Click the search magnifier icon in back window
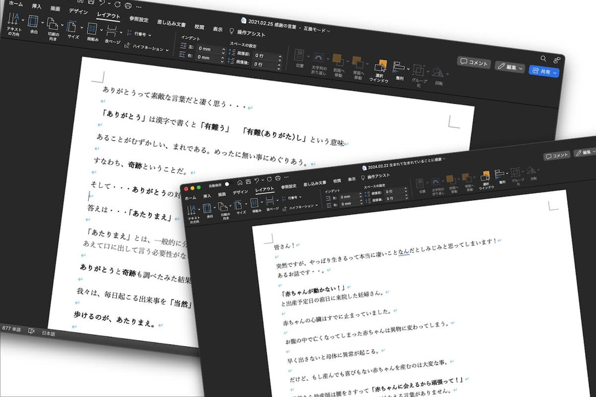This screenshot has width=596, height=397. coord(543,59)
